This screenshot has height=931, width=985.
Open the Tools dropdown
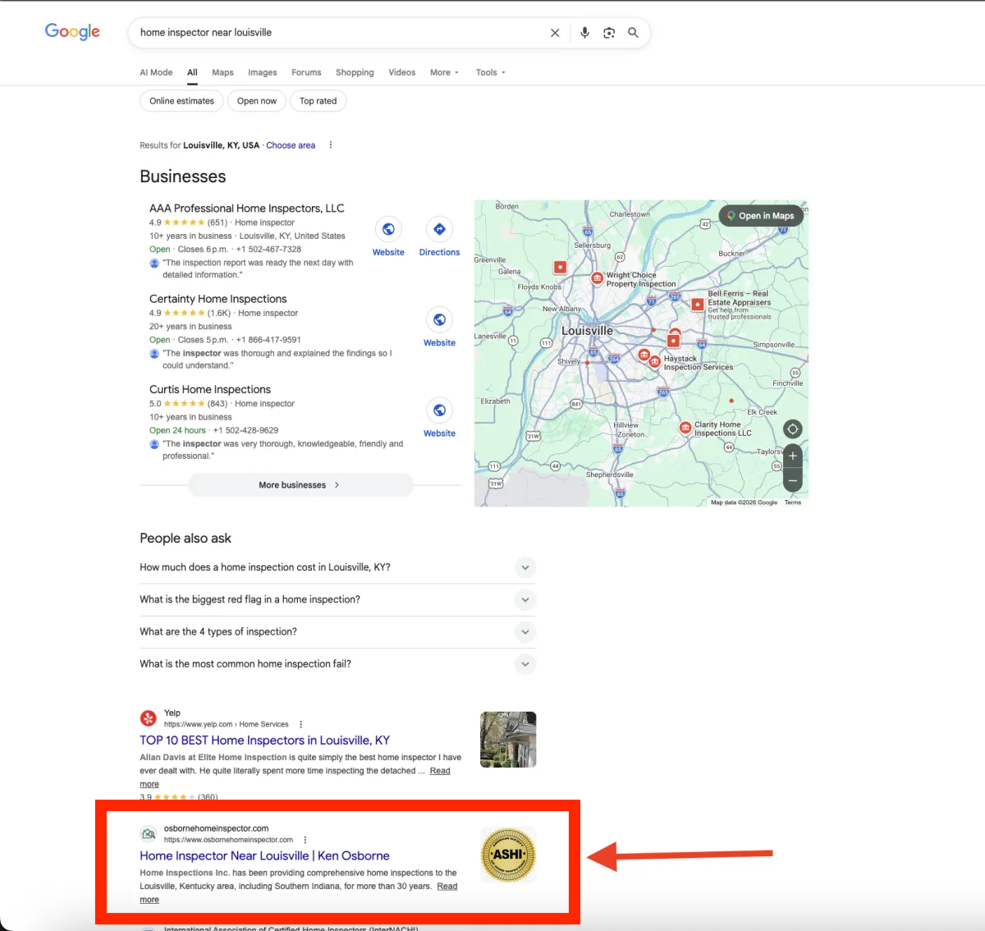pos(491,72)
